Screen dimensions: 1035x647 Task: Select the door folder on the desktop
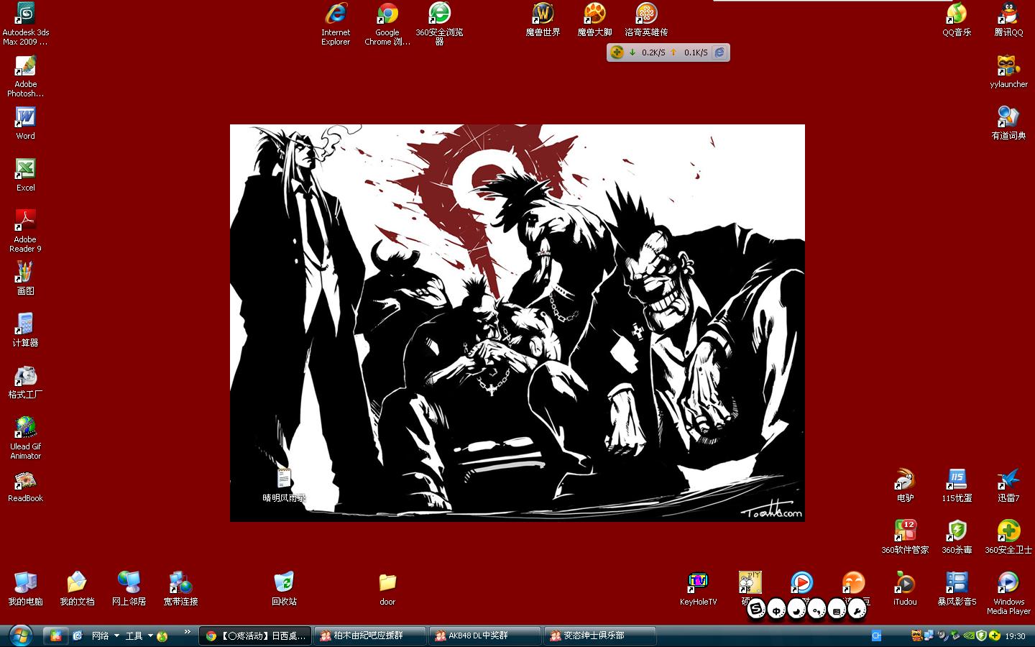click(x=387, y=589)
